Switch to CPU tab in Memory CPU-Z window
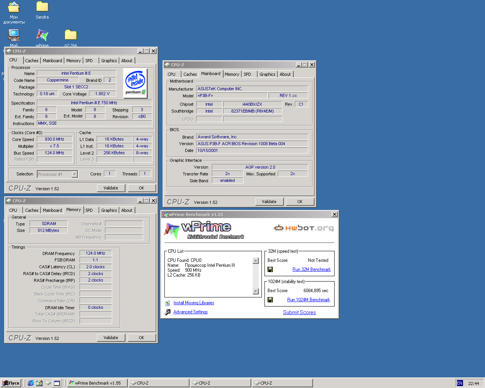 (x=13, y=210)
